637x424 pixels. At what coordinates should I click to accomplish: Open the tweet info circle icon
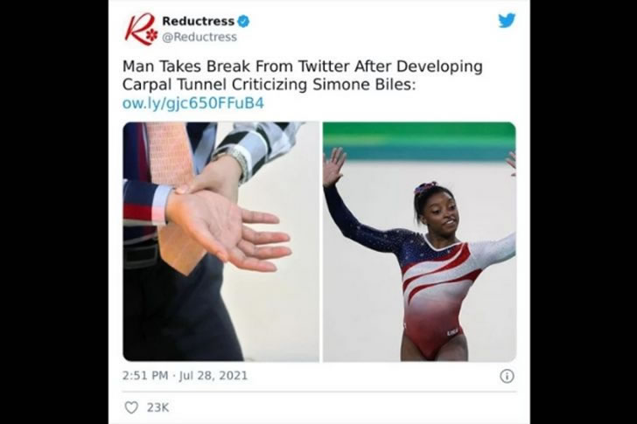[507, 376]
